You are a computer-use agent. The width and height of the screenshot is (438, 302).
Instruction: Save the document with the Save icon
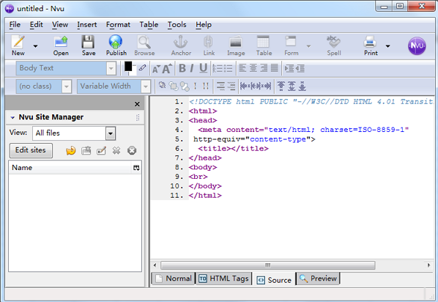[x=88, y=42]
